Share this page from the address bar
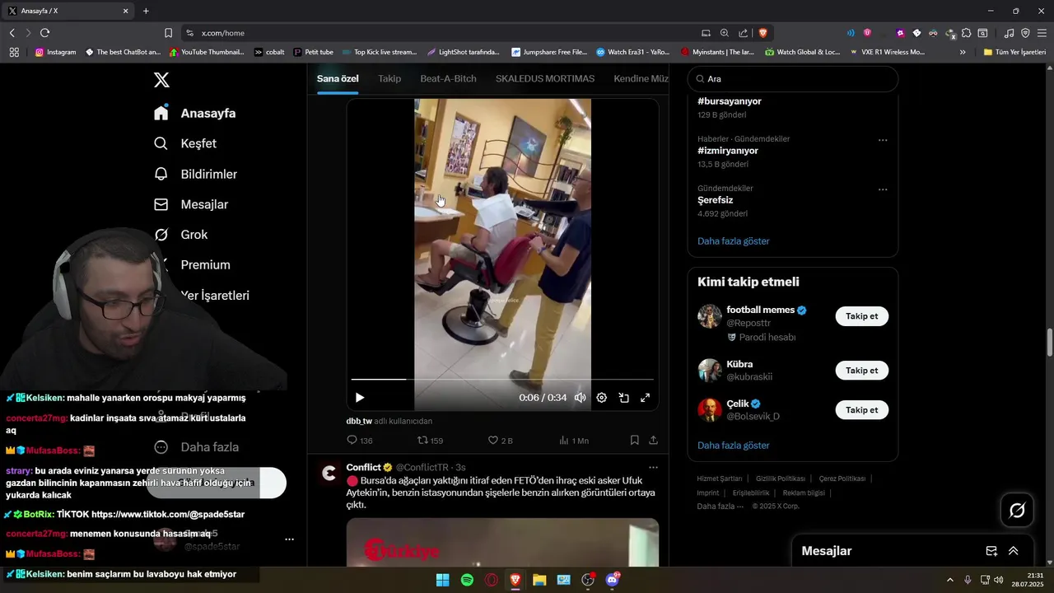1054x593 pixels. 744,33
